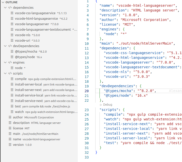Click the string icon of the watch script
The image size is (182, 162).
pyautogui.click(x=12, y=112)
